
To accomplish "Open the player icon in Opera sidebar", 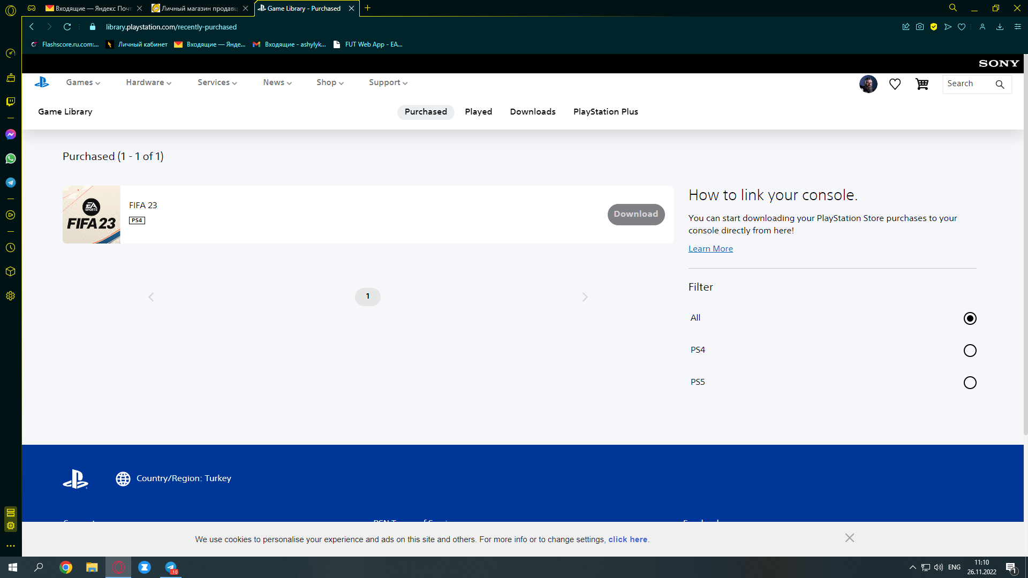I will (x=10, y=215).
